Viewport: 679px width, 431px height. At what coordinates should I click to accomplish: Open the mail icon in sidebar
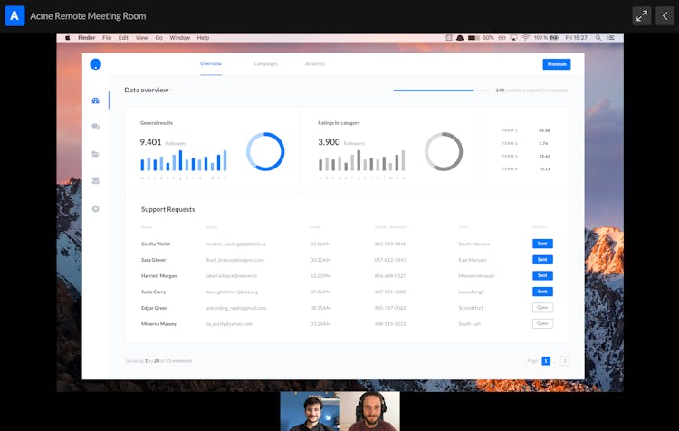[96, 181]
